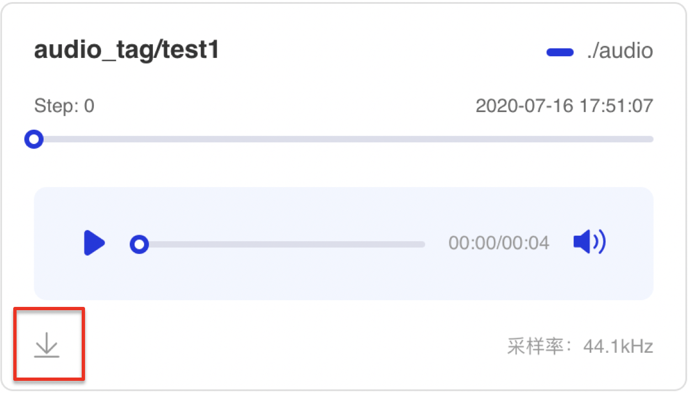The width and height of the screenshot is (689, 393).
Task: Click the 44.1kHz sample rate value
Action: (x=618, y=347)
